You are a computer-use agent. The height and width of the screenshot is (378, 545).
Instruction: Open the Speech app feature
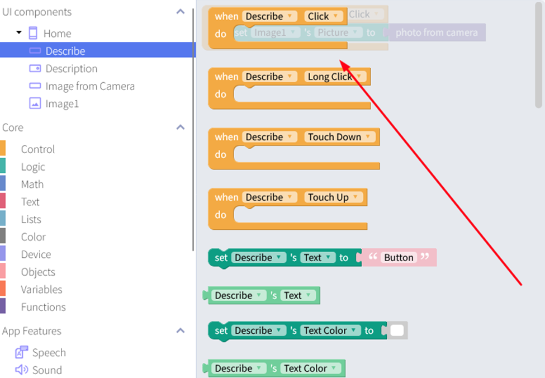(49, 352)
